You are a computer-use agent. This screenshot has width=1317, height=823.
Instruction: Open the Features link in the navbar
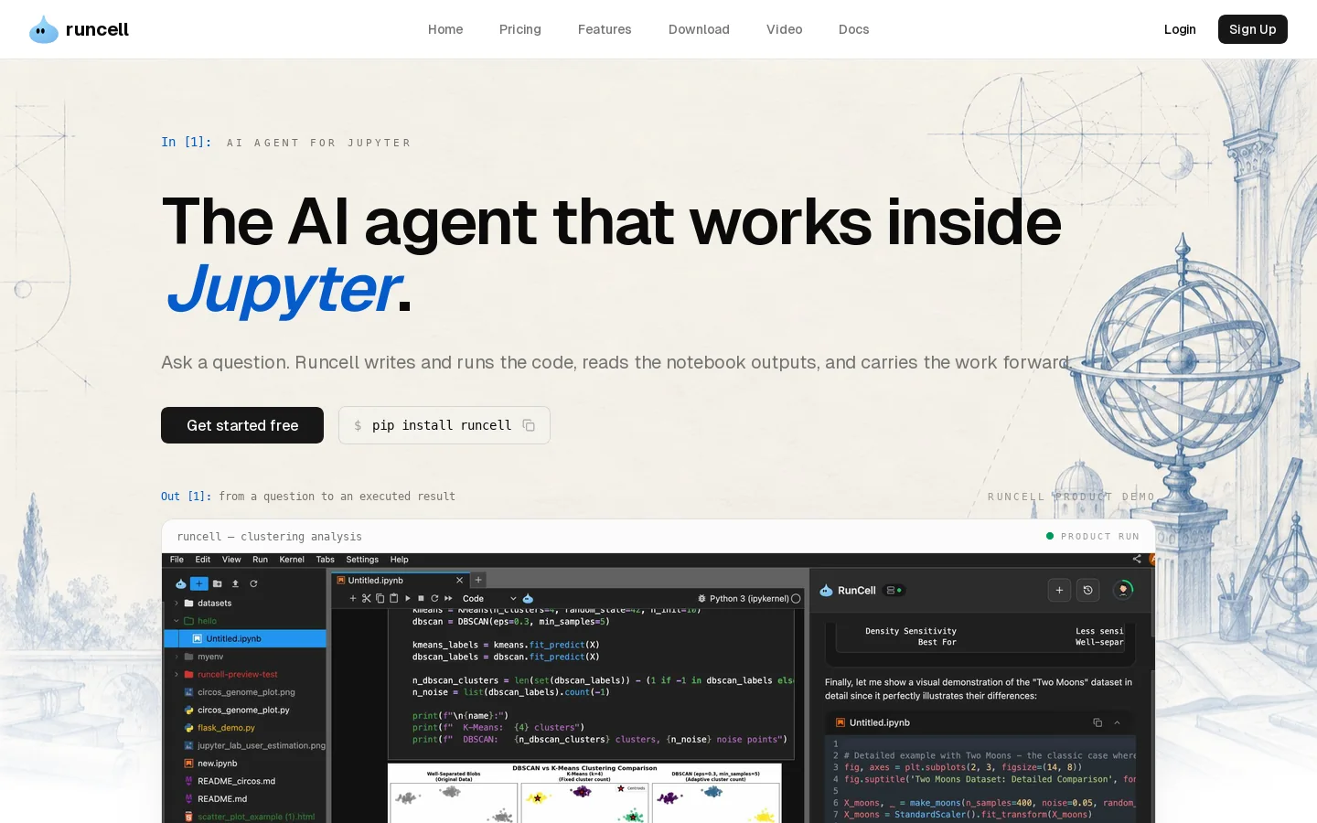pos(605,29)
